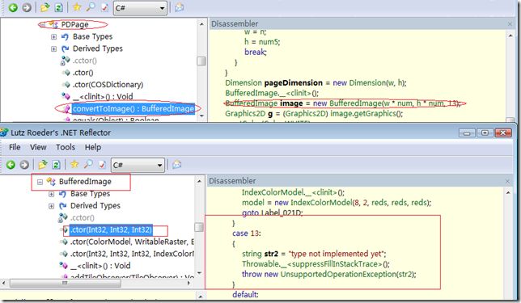Select .ctor(Int32, Int32, Int32) constructor

pos(111,229)
